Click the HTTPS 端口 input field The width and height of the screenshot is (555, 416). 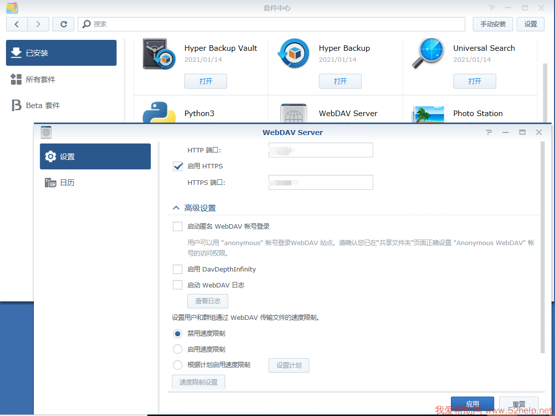[320, 183]
